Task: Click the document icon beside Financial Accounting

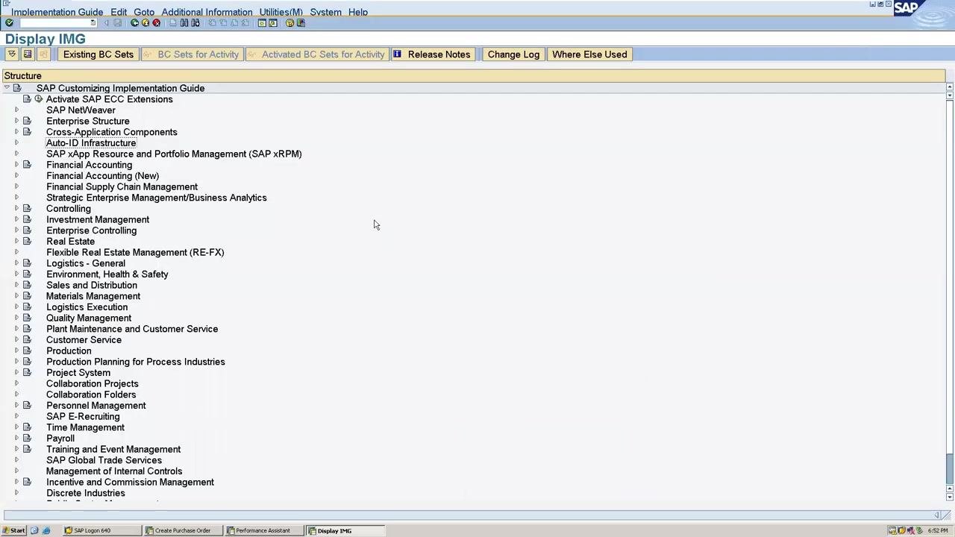Action: point(27,165)
